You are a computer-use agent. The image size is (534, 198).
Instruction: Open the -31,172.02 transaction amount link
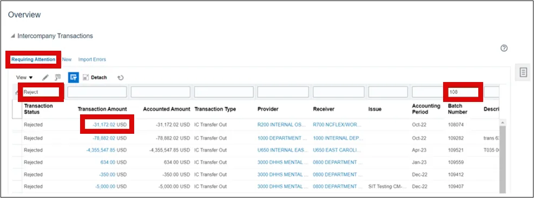[104, 125]
